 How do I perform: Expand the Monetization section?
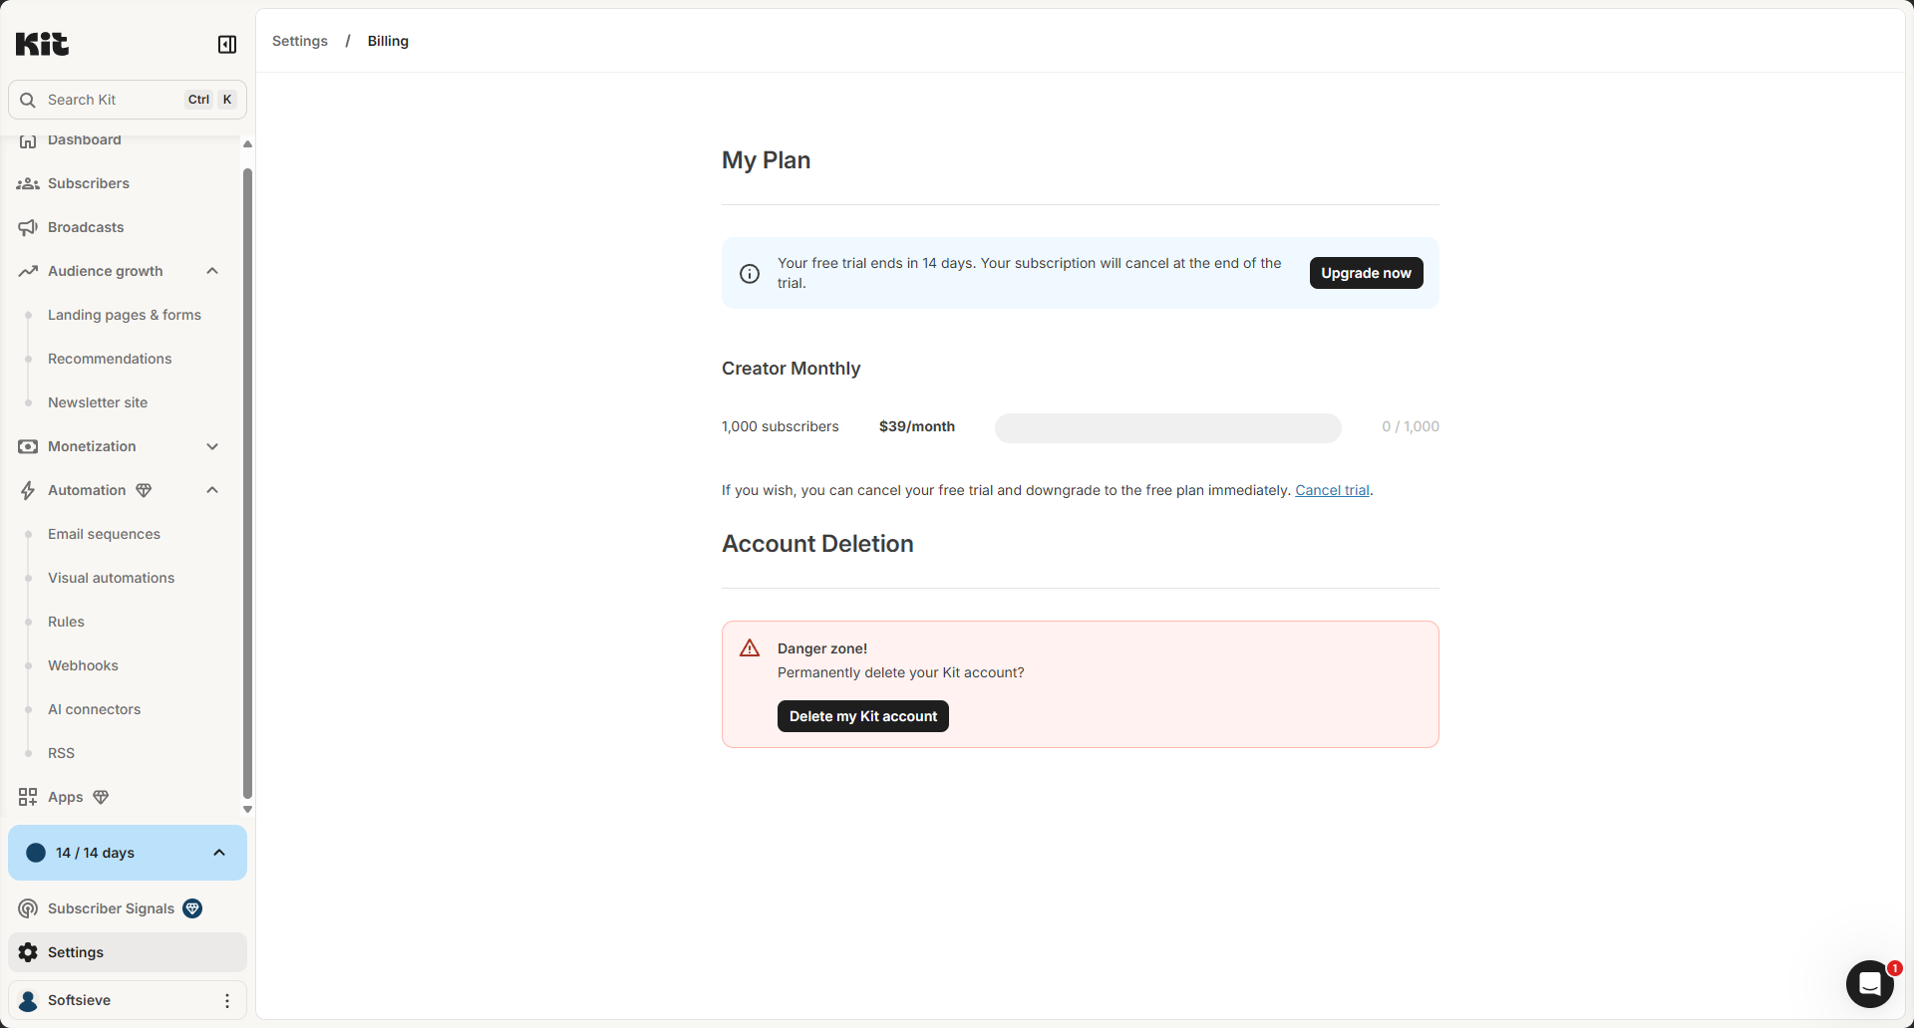click(x=212, y=446)
